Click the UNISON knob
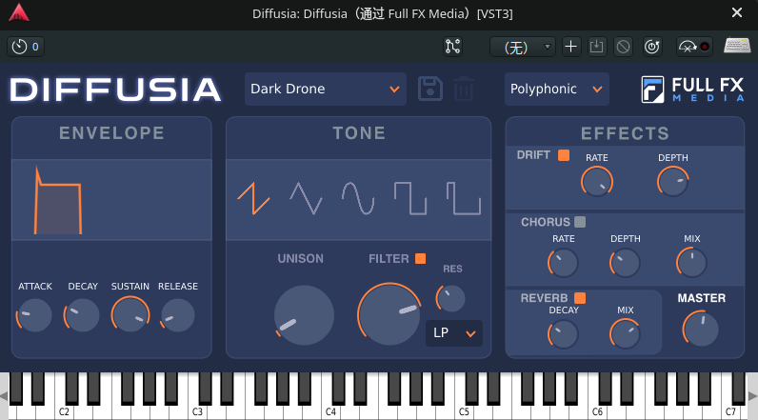The width and height of the screenshot is (758, 420). (x=304, y=315)
